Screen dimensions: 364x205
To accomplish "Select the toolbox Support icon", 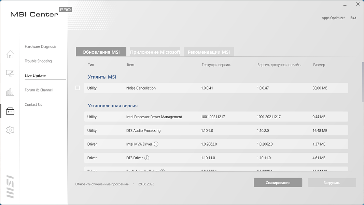I will pos(10,111).
